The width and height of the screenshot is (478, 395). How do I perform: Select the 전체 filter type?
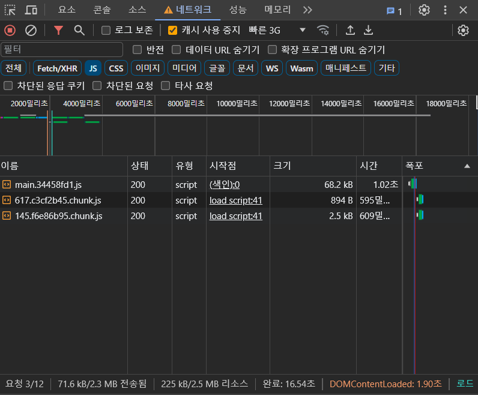click(x=13, y=68)
